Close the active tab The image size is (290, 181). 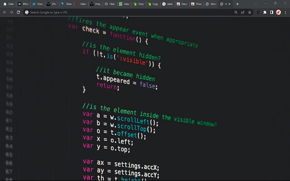pyautogui.click(x=230, y=4)
